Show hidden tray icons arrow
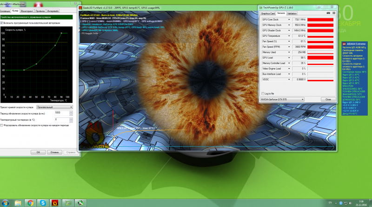 336,203
